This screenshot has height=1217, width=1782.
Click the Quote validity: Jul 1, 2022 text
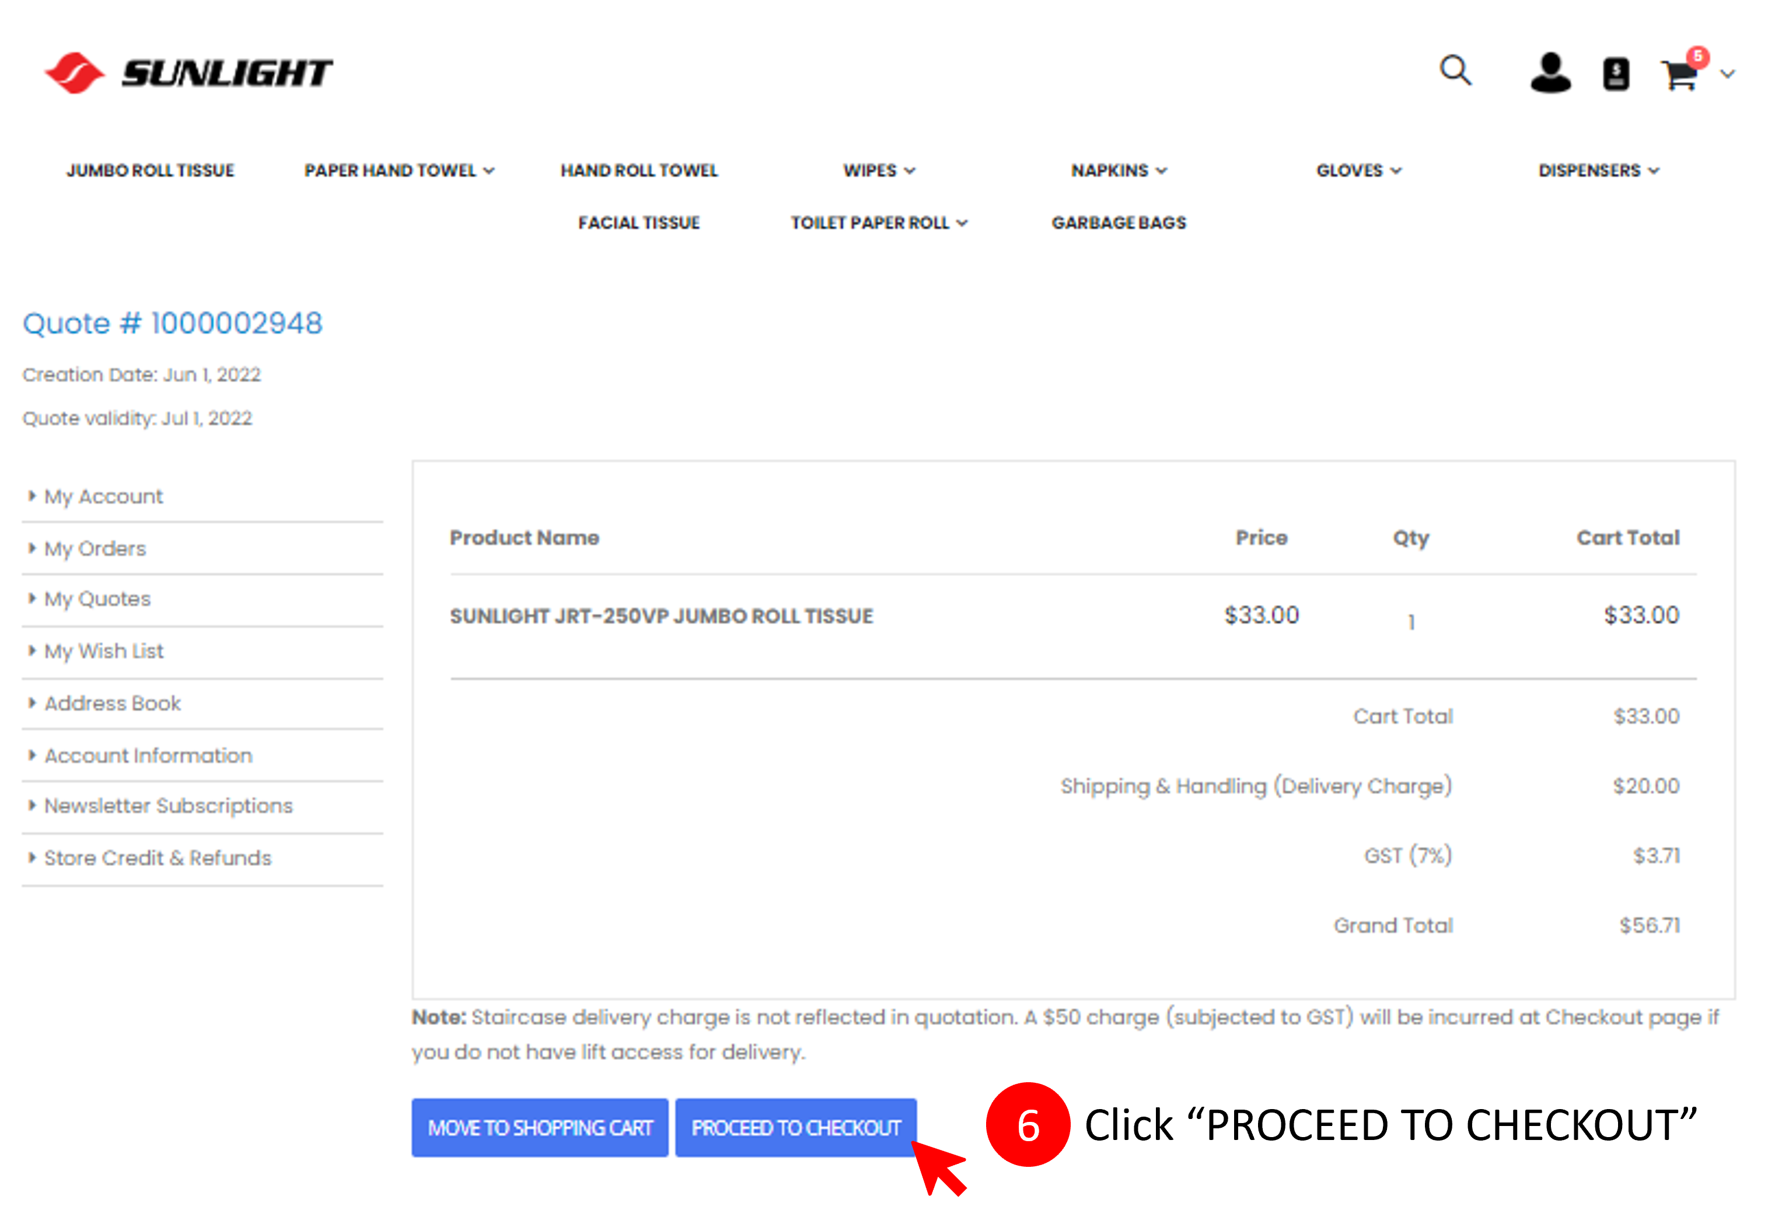point(137,419)
